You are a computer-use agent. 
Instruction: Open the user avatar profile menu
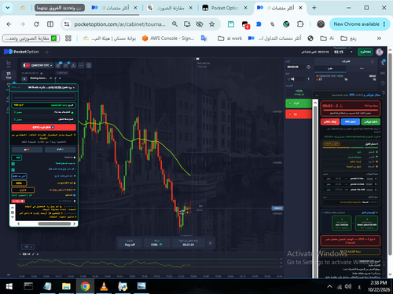pyautogui.click(x=379, y=52)
